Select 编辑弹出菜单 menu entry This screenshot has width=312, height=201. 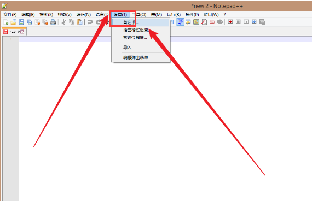coord(141,57)
